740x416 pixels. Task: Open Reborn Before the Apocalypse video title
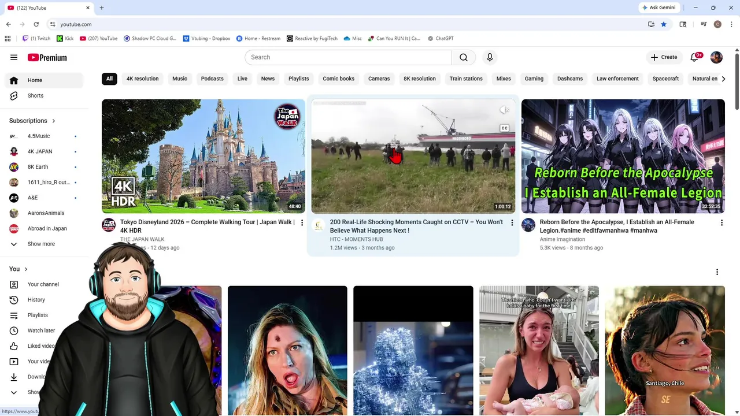(617, 226)
